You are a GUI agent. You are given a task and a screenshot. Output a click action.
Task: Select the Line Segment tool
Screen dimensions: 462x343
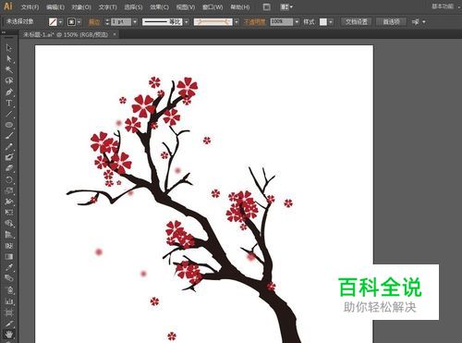click(8, 114)
